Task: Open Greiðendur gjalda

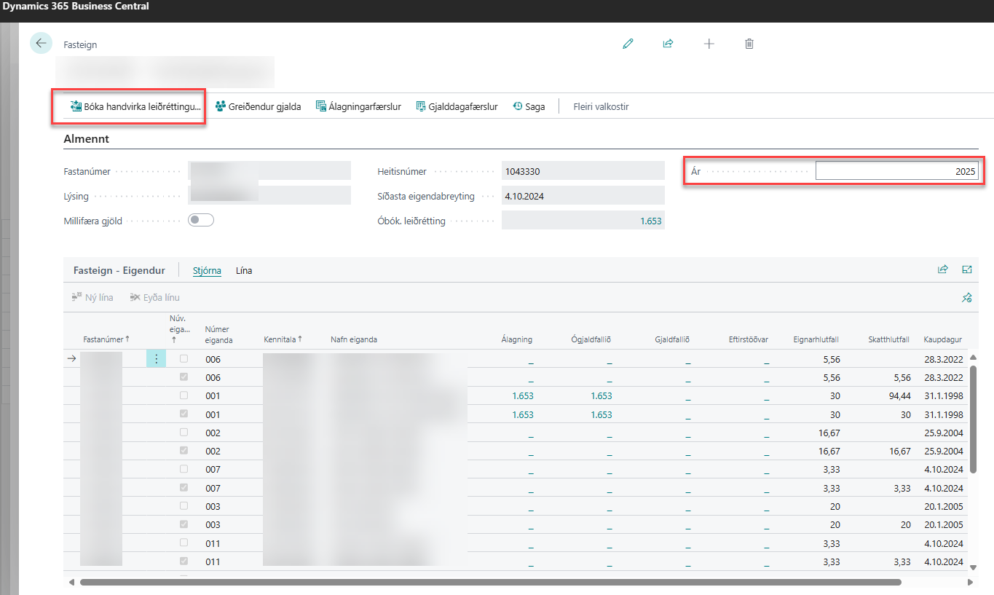Action: pos(259,106)
